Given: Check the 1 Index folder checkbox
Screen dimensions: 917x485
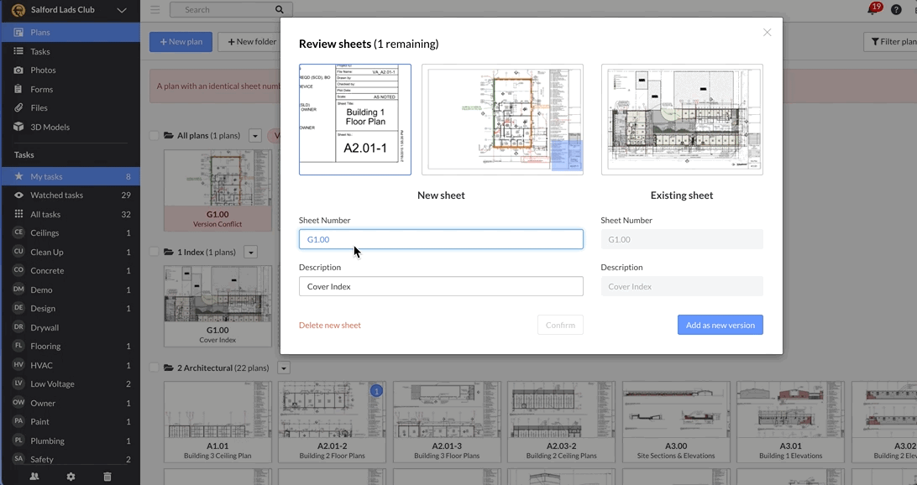Looking at the screenshot, I should point(154,252).
